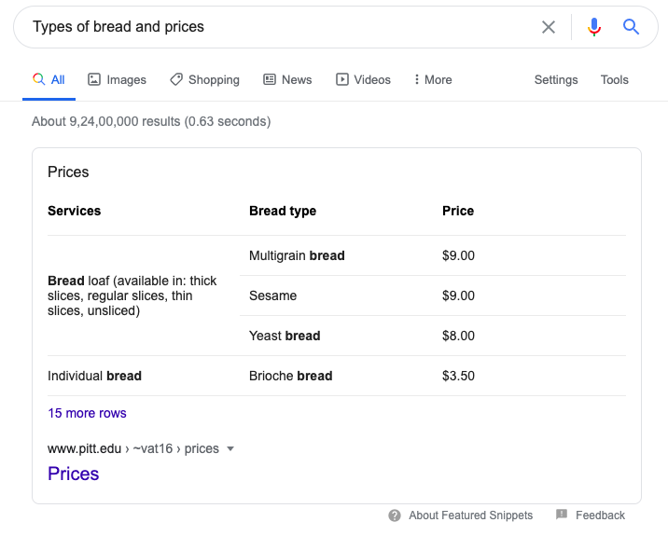Switch to the All results tab
668x536 pixels.
pos(49,80)
